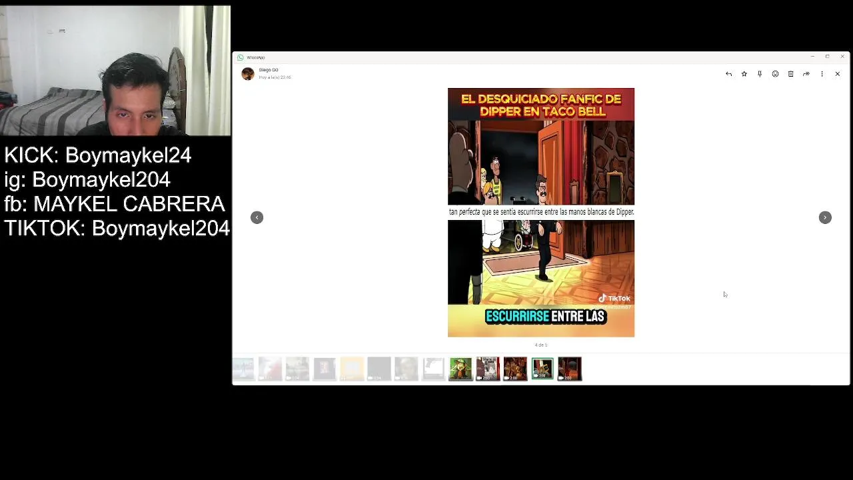Maximize the WhatsApp window
The width and height of the screenshot is (853, 480).
click(x=827, y=57)
